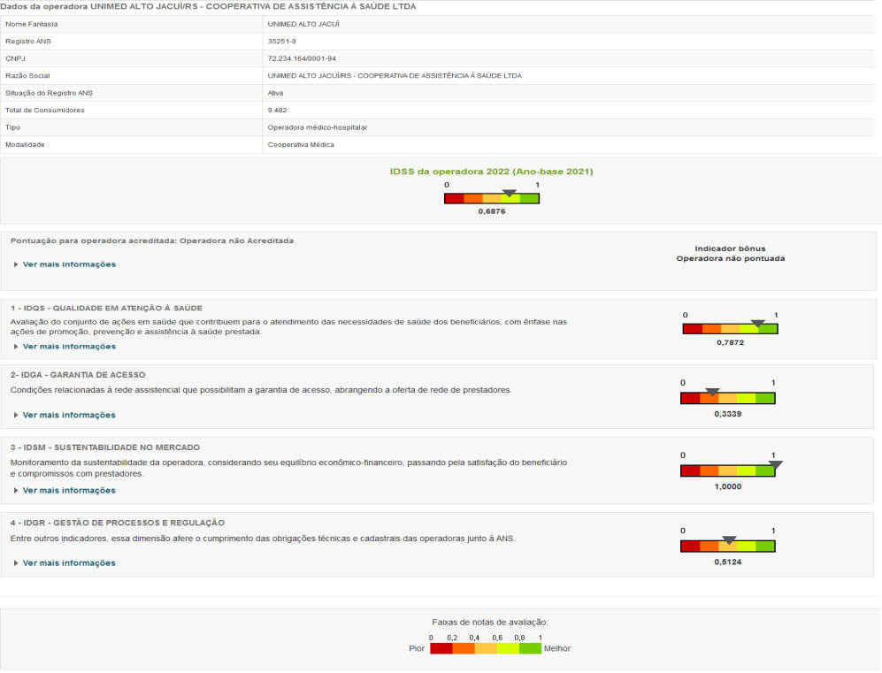Viewport: 882px width, 673px height.
Task: Select the IDGA score value 0,3339
Action: coord(728,414)
